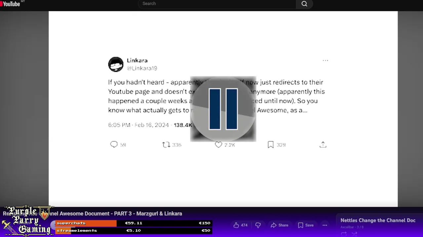This screenshot has width=423, height=237.
Task: Click the tweet retweet icon
Action: (x=166, y=145)
